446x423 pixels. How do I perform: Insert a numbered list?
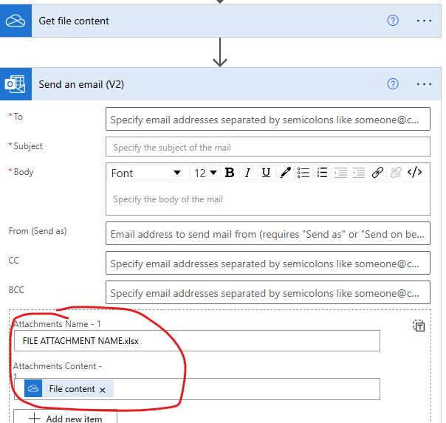pyautogui.click(x=322, y=173)
